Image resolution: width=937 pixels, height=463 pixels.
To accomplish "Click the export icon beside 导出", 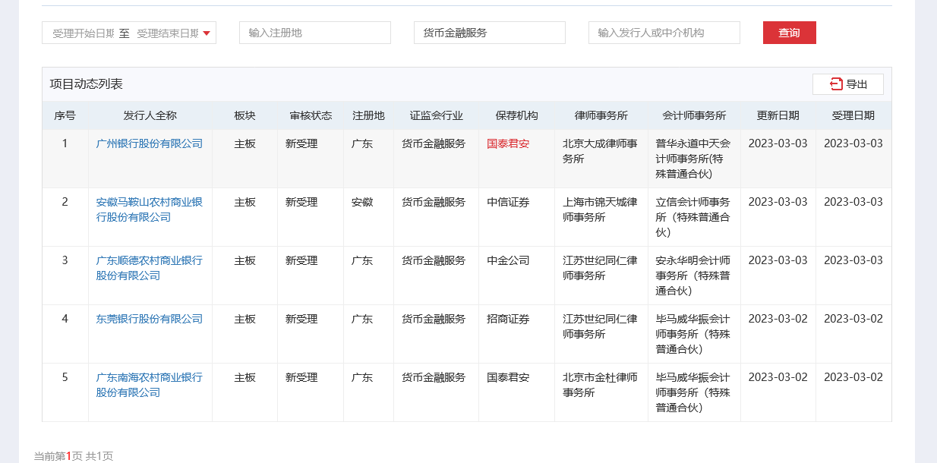I will click(x=836, y=84).
